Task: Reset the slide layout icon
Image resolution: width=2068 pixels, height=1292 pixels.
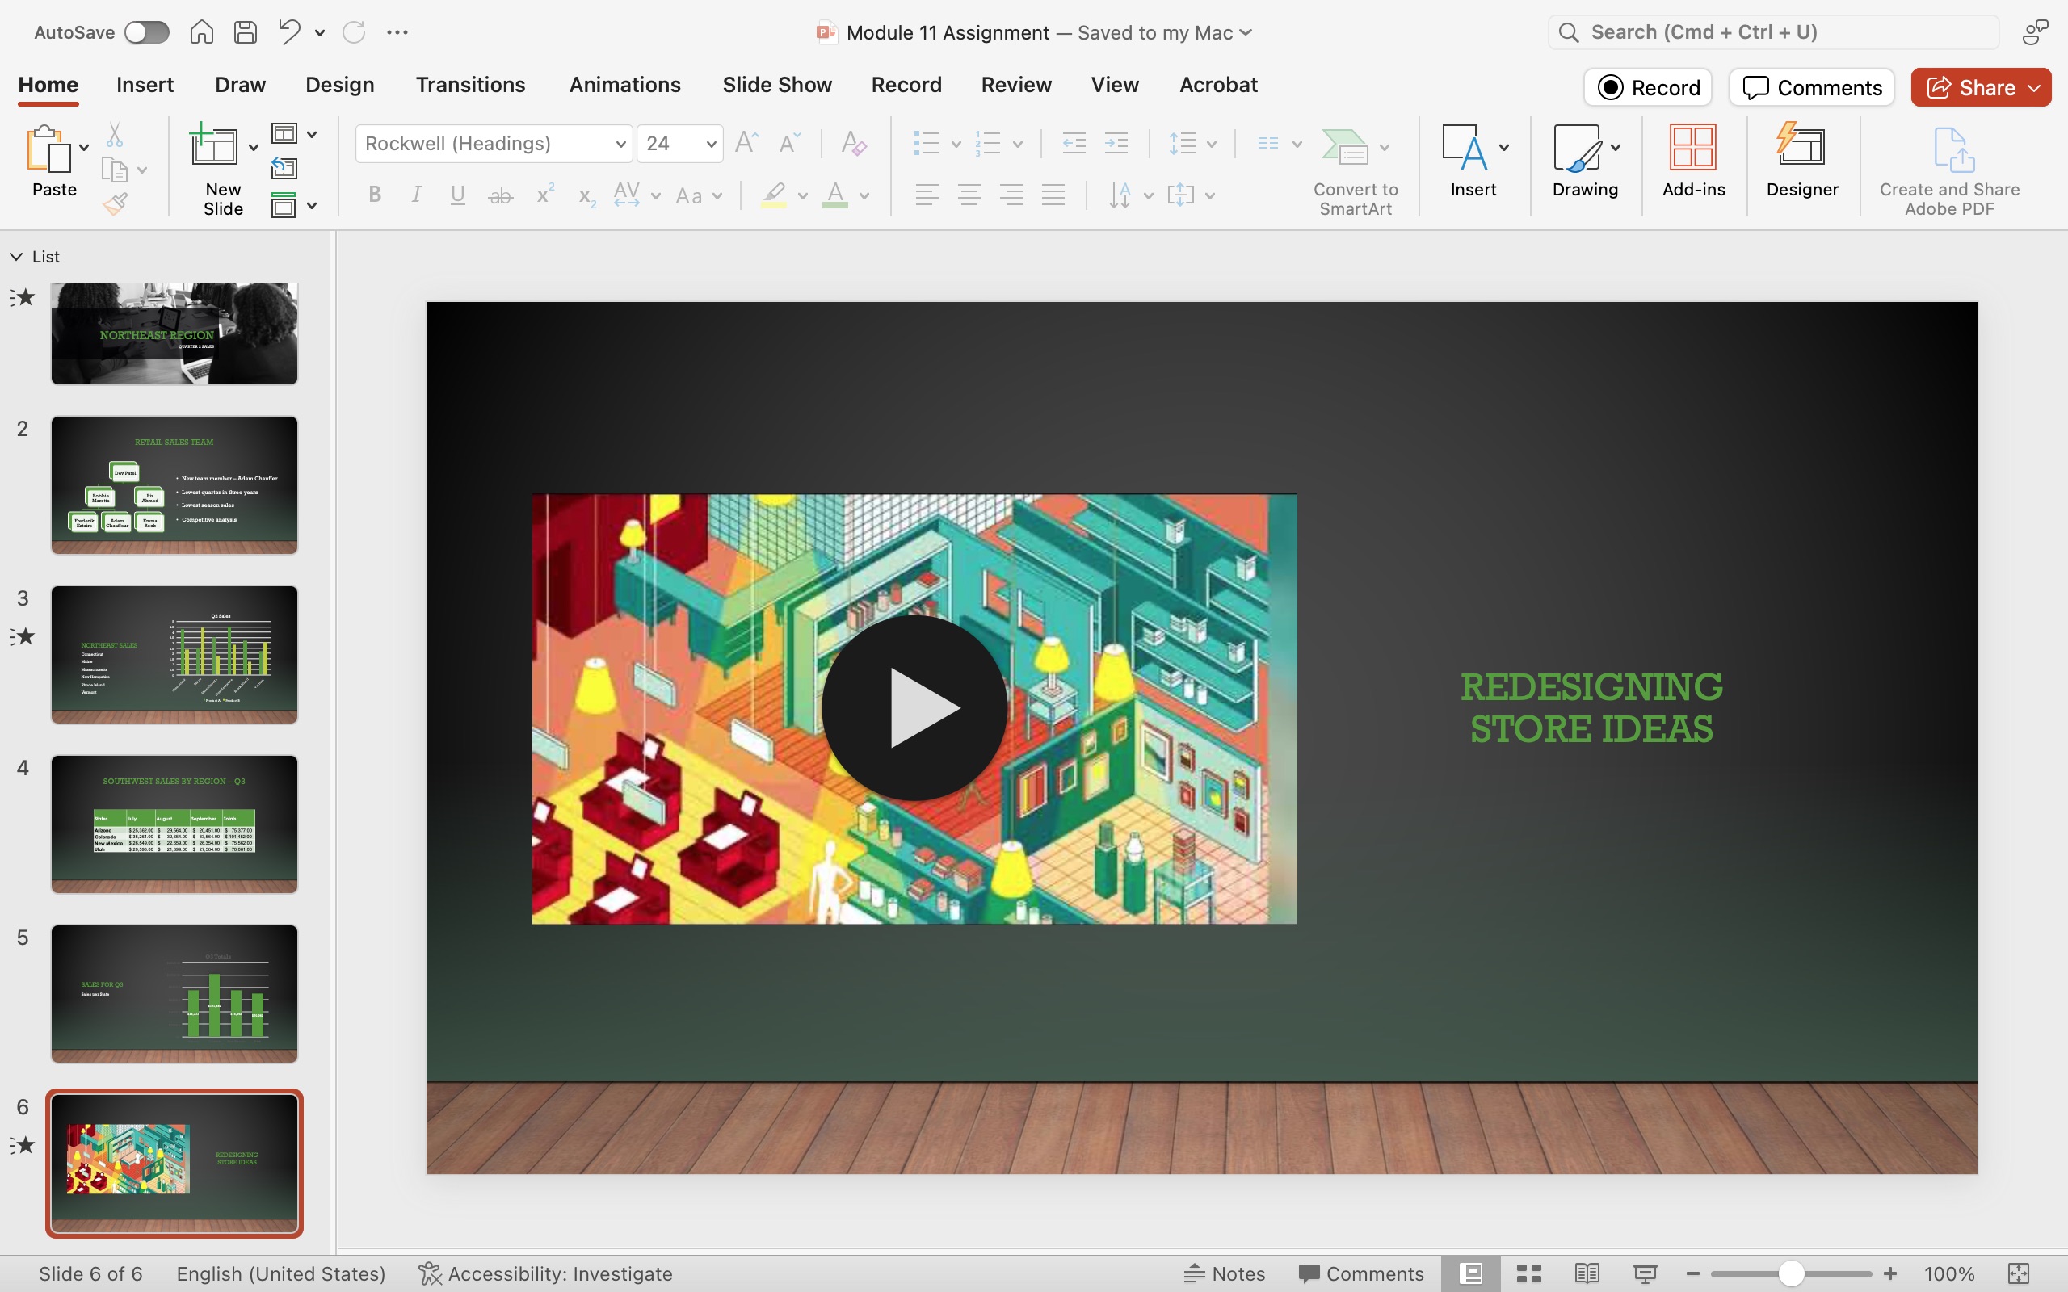Action: click(x=284, y=168)
